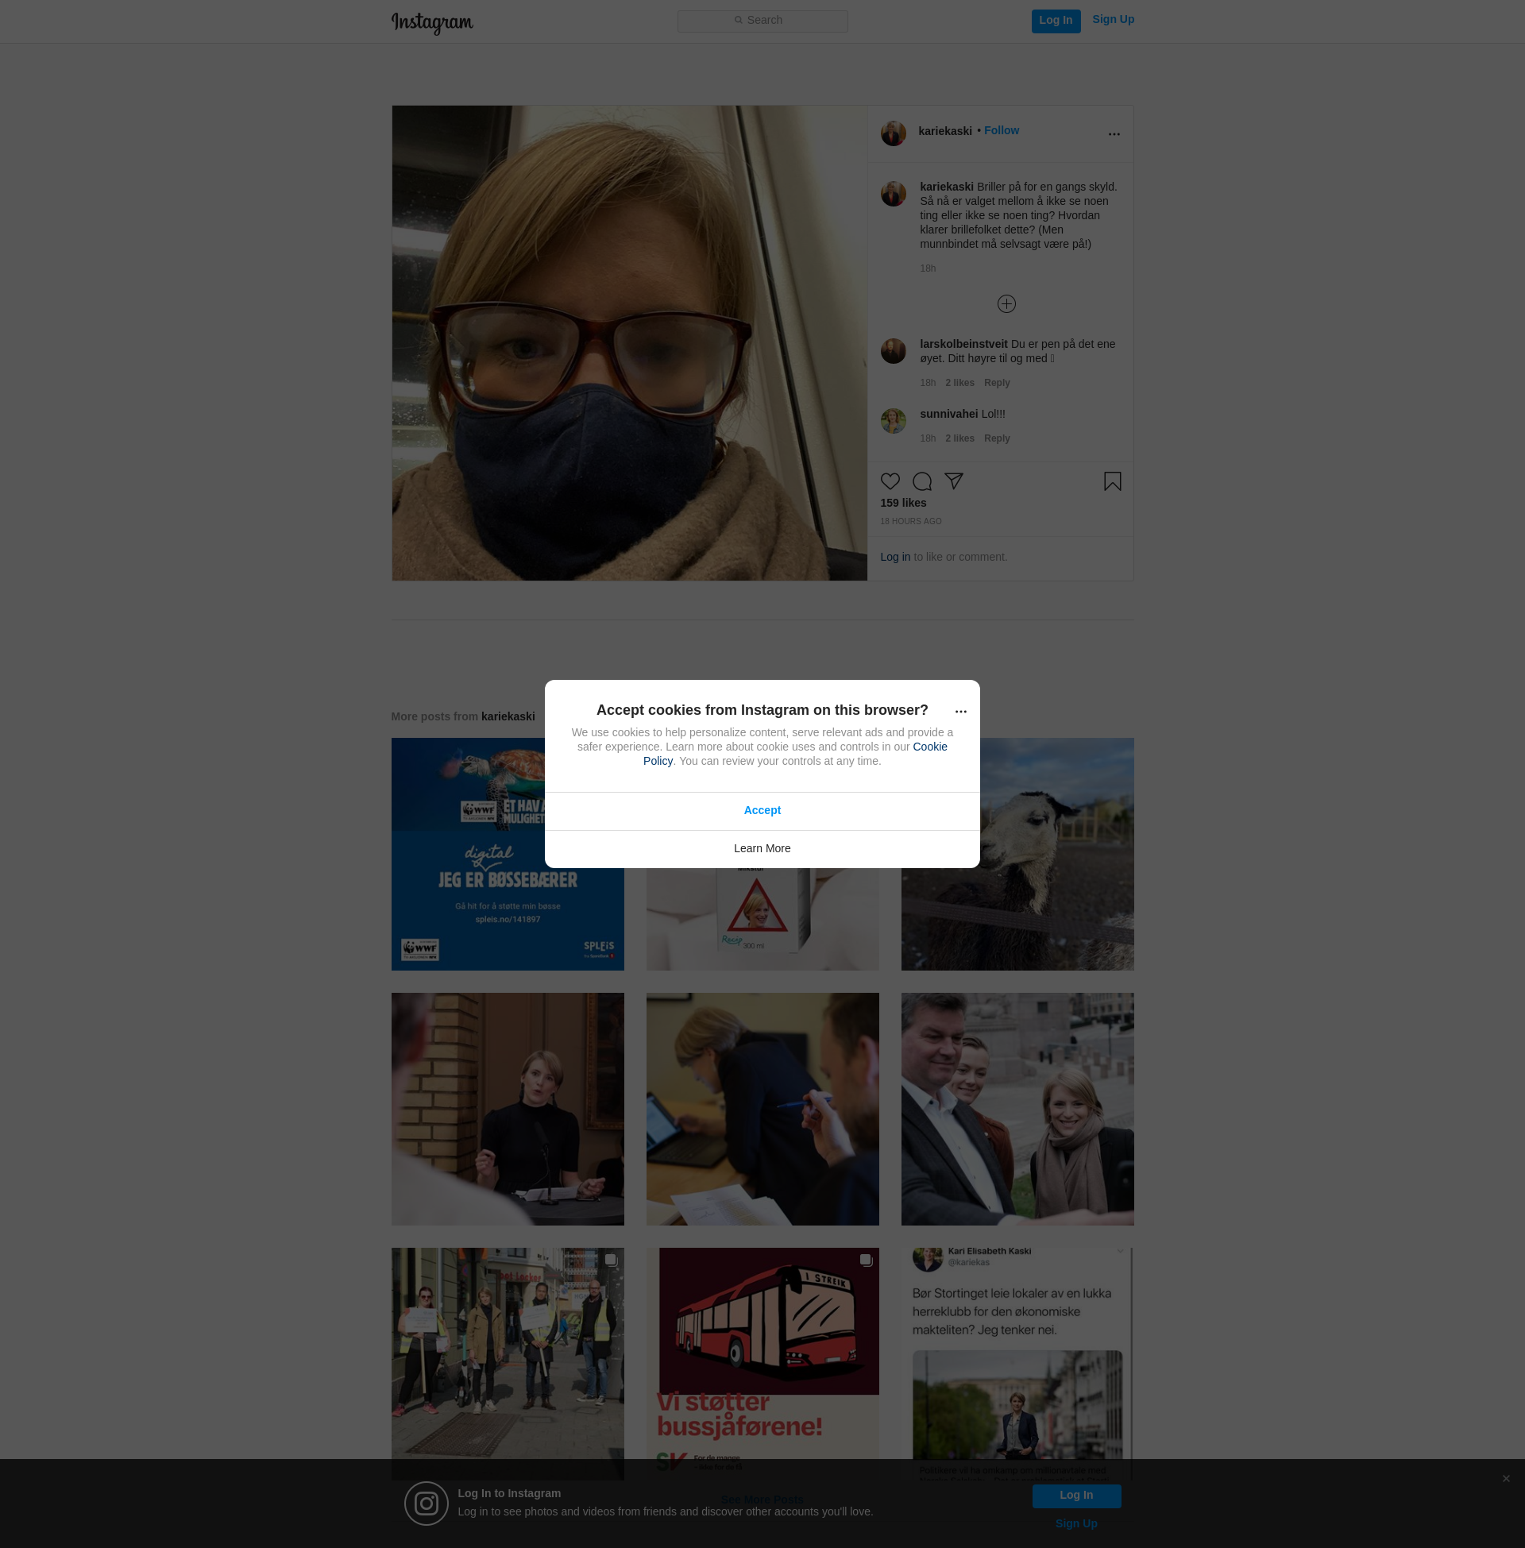Close the bottom login banner
1525x1548 pixels.
tap(1506, 1478)
